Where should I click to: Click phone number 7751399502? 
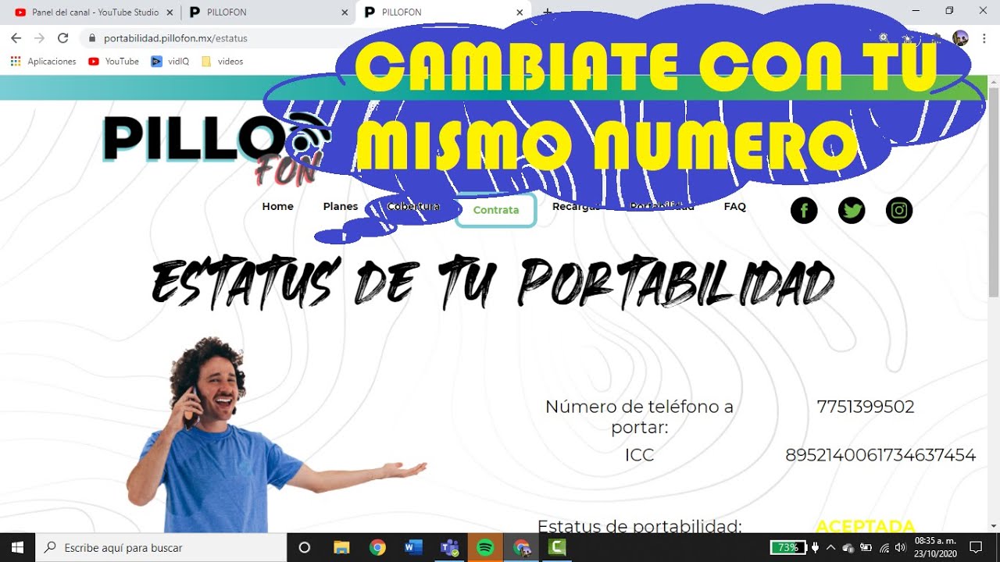click(866, 407)
